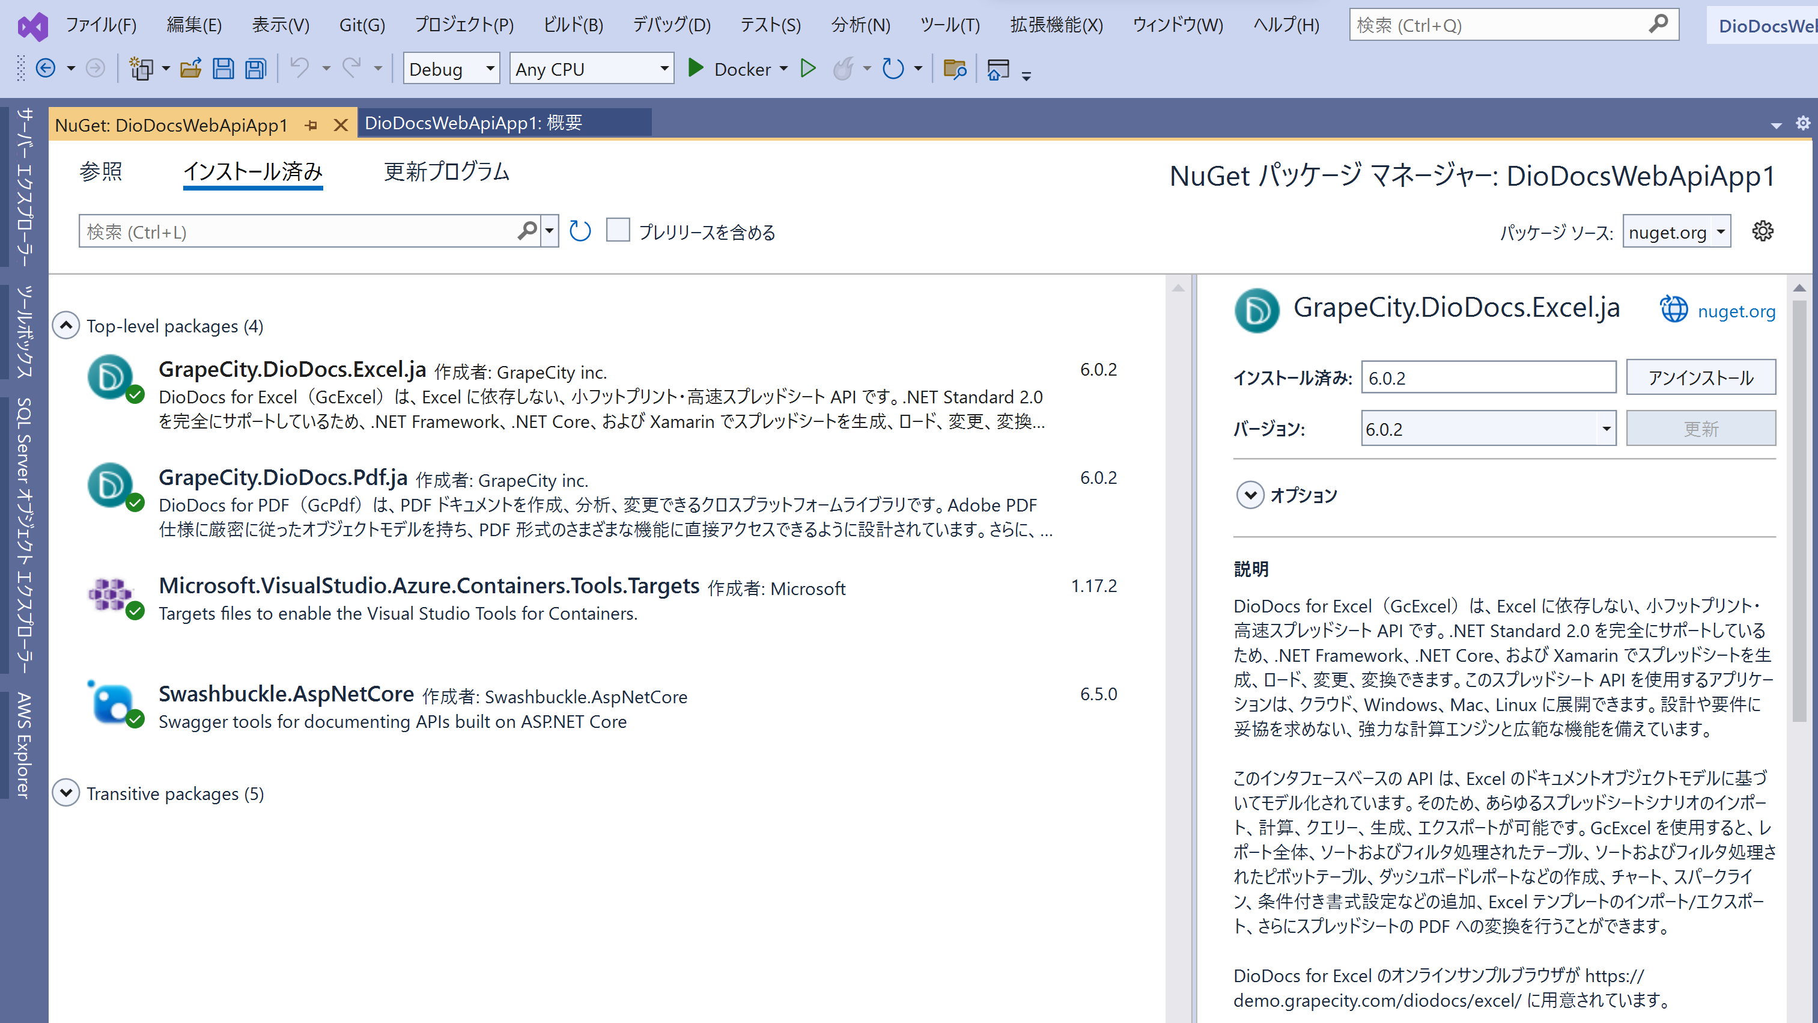Viewport: 1818px width, 1023px height.
Task: Pin the NuGet document tab
Action: [311, 126]
